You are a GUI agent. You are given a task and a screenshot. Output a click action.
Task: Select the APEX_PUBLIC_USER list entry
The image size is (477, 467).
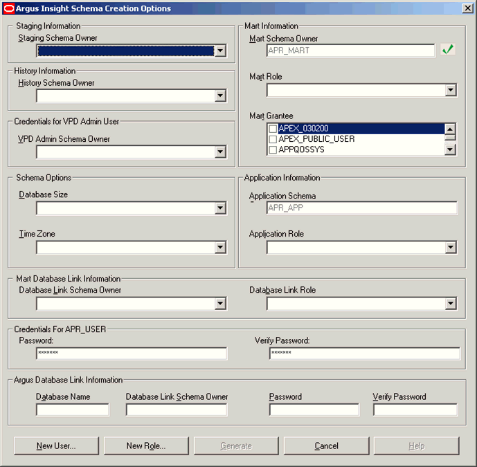pos(316,139)
